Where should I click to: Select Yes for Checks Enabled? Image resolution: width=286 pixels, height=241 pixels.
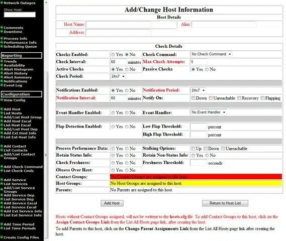(113, 54)
